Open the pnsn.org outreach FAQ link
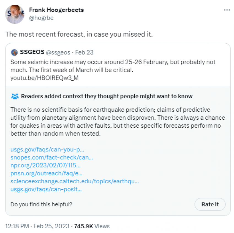The height and width of the screenshot is (233, 234). [47, 173]
